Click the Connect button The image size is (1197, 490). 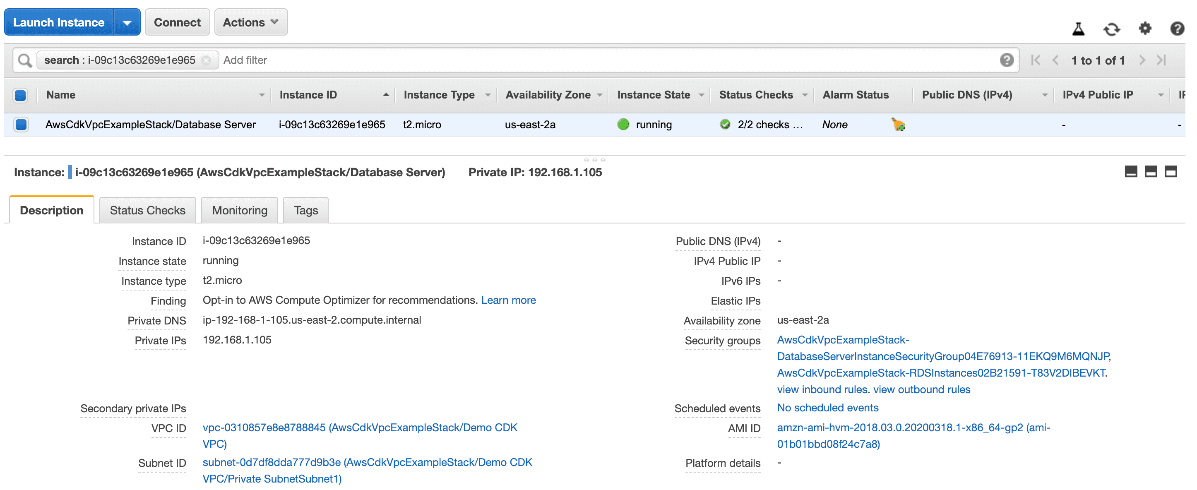point(177,22)
